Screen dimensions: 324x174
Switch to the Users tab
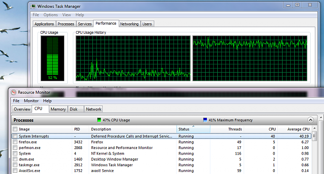[x=147, y=24]
